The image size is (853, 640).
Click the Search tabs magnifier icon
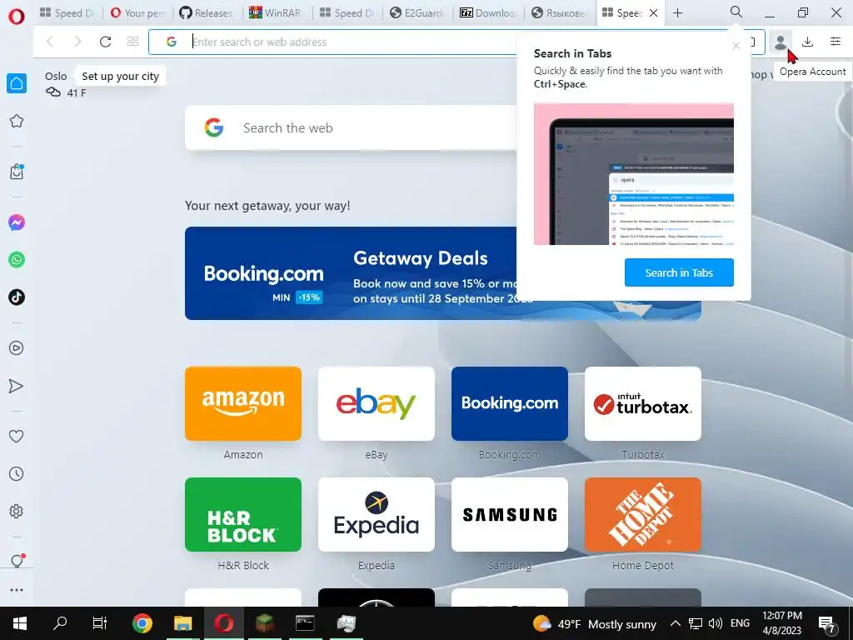click(736, 12)
